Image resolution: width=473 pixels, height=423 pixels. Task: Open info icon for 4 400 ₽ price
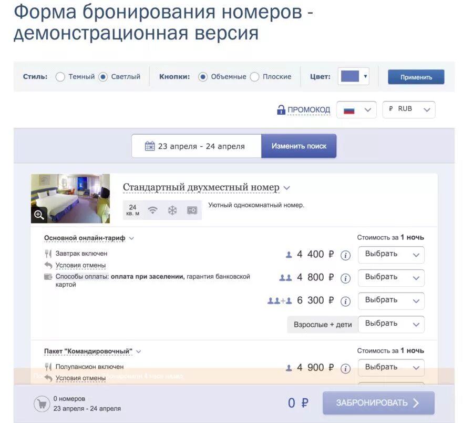pyautogui.click(x=345, y=255)
